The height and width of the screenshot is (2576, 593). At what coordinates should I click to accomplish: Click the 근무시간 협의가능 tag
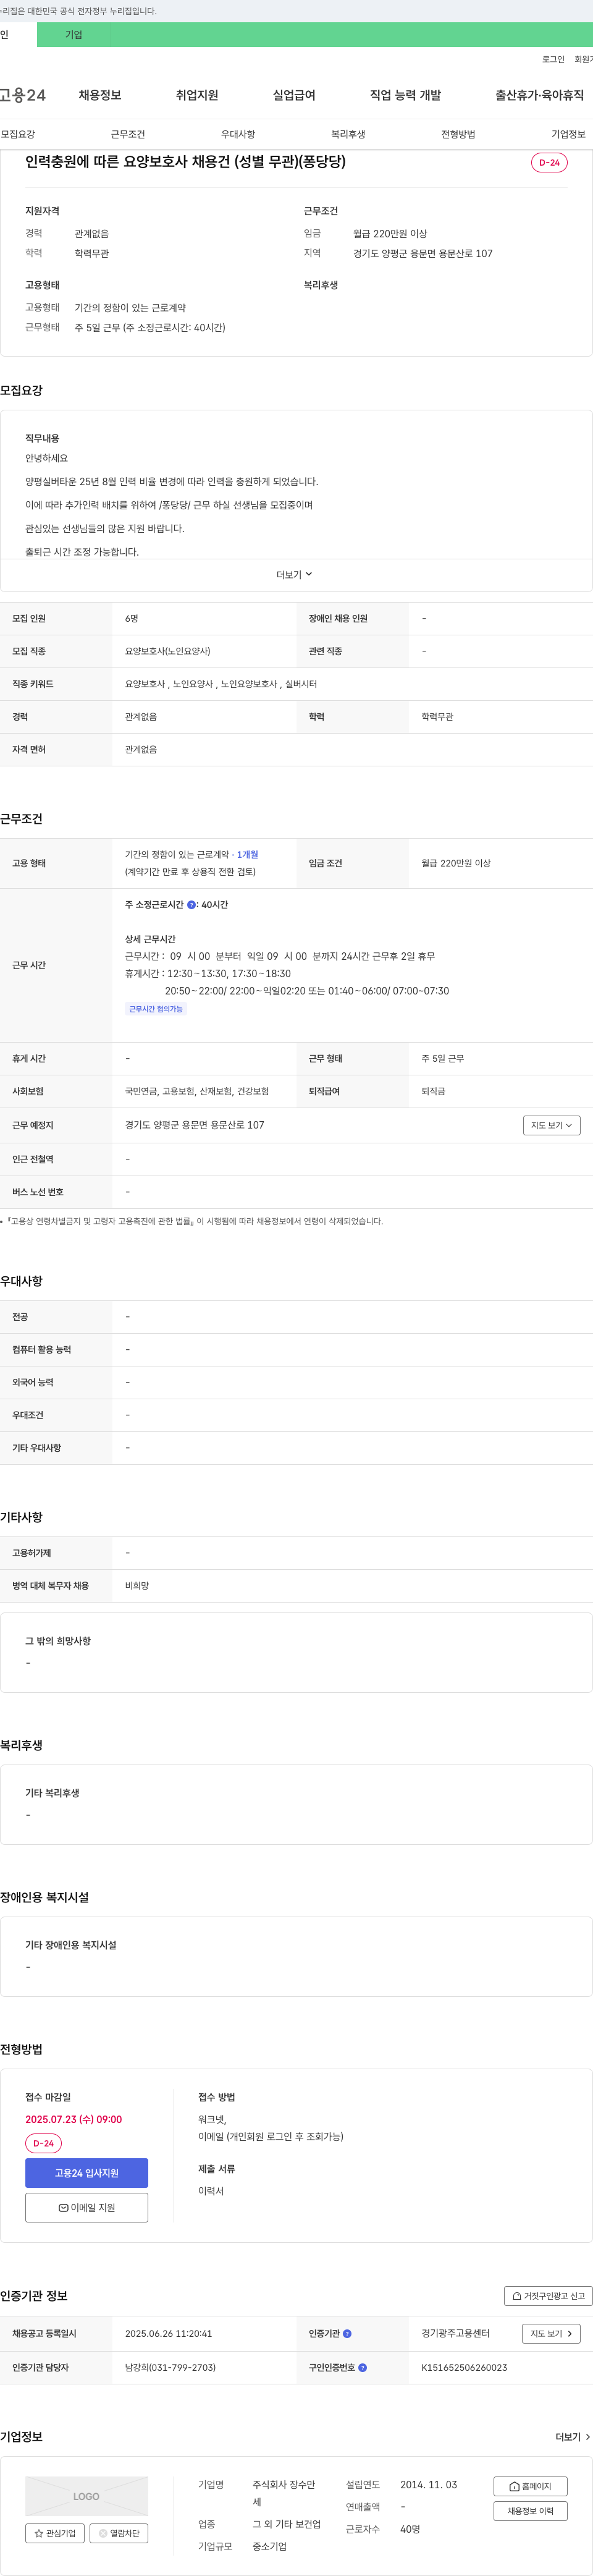click(156, 1009)
